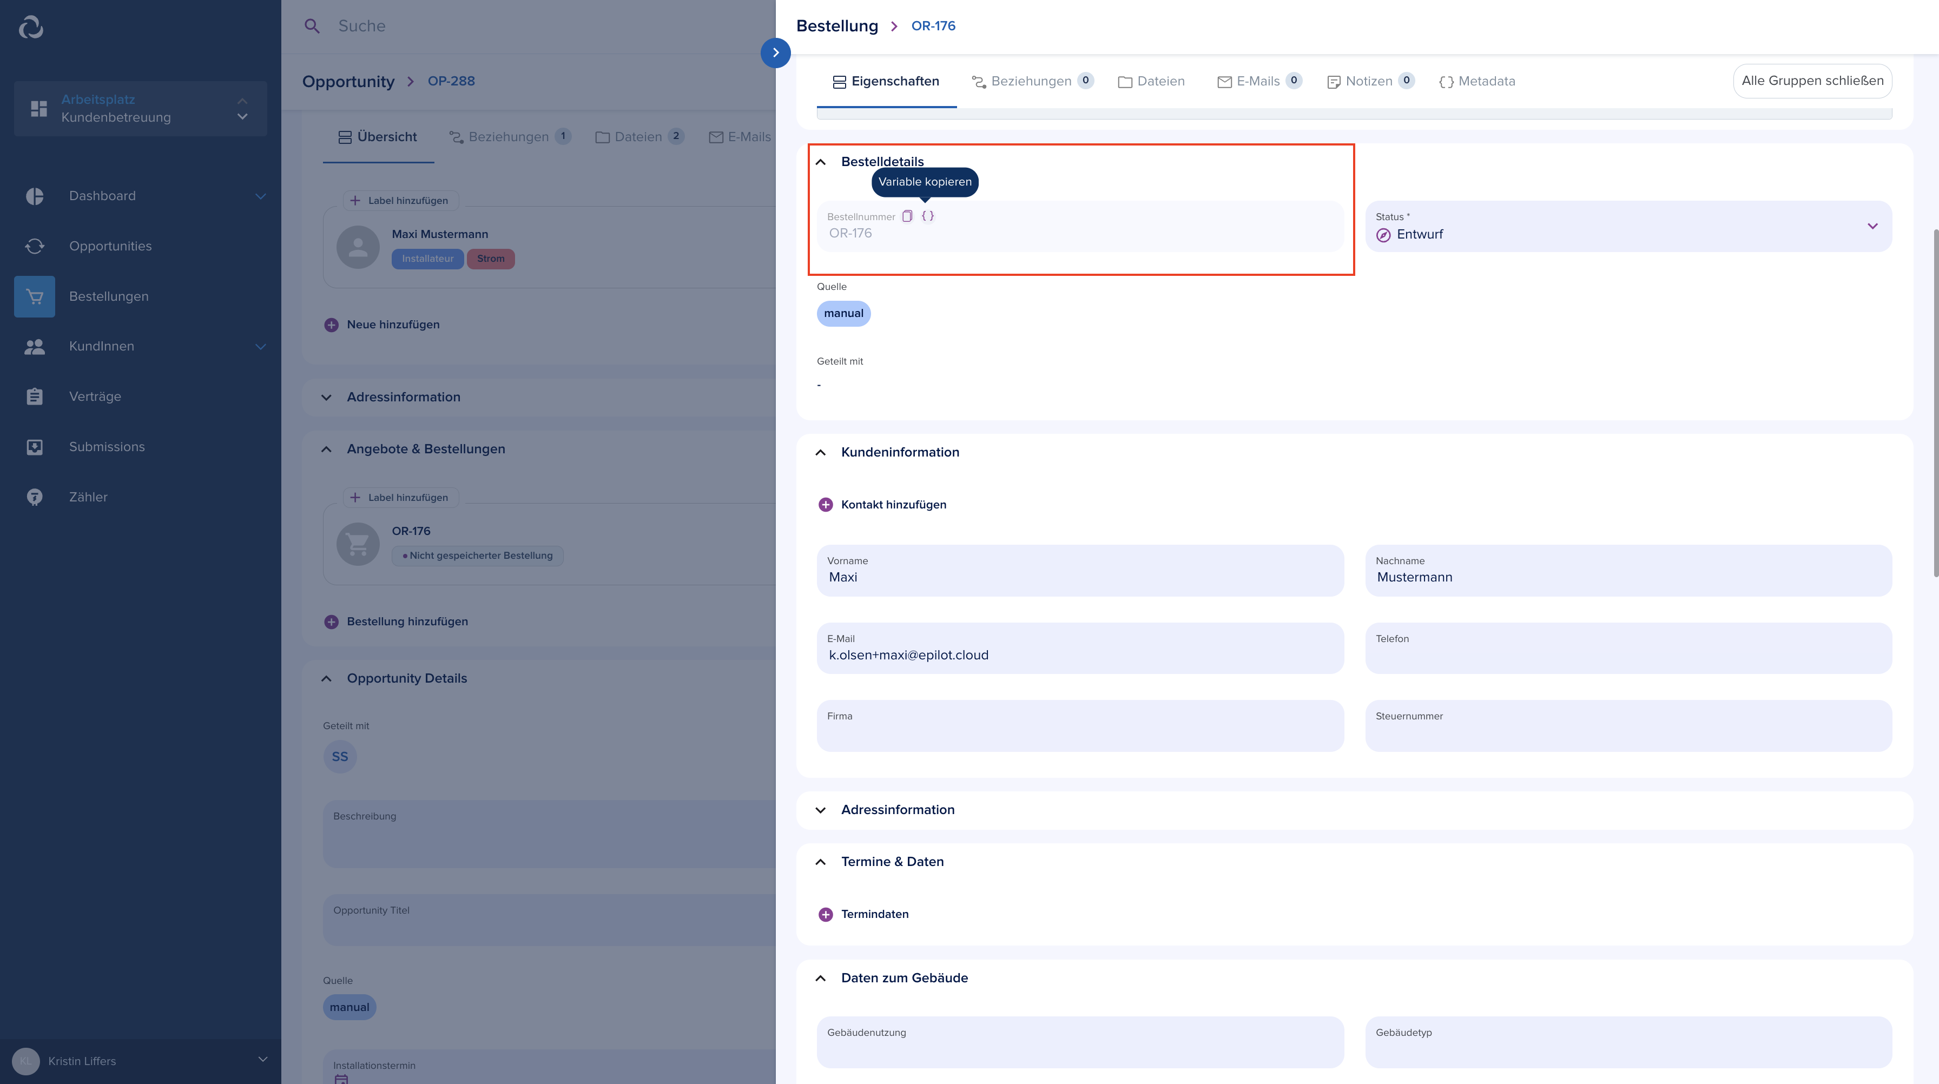1939x1084 pixels.
Task: Click the plus icon next to Kontakt hinzufügen
Action: [825, 504]
